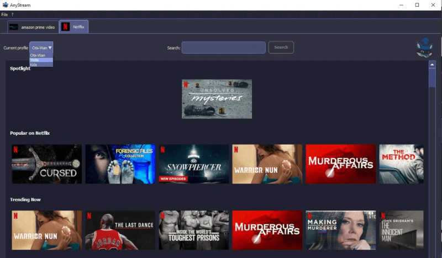442x258 pixels.
Task: Open Forensic Files Collection thumbnail
Action: pos(120,164)
